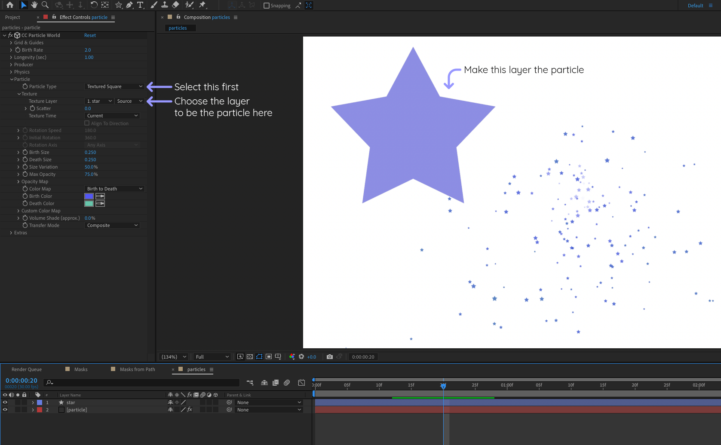The image size is (721, 445).
Task: Click Reset on CC Particle World
Action: pyautogui.click(x=90, y=35)
